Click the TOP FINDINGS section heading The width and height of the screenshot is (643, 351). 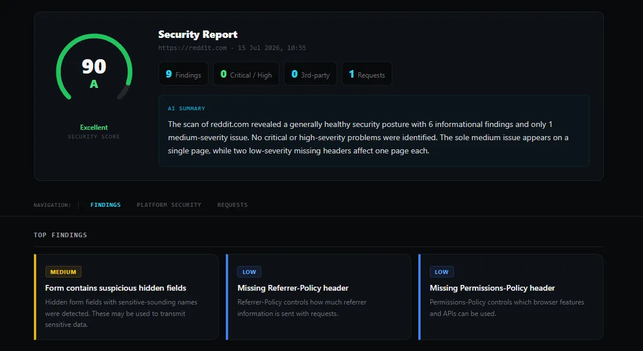coord(60,235)
